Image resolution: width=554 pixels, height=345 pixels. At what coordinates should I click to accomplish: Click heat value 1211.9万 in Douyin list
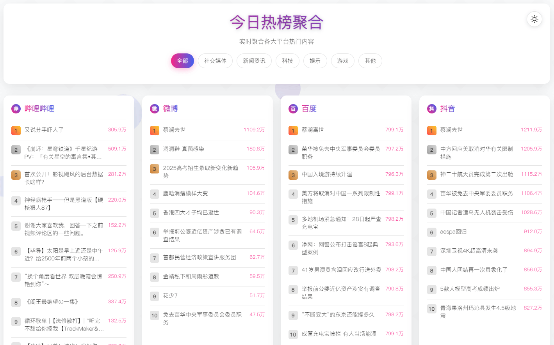click(531, 130)
